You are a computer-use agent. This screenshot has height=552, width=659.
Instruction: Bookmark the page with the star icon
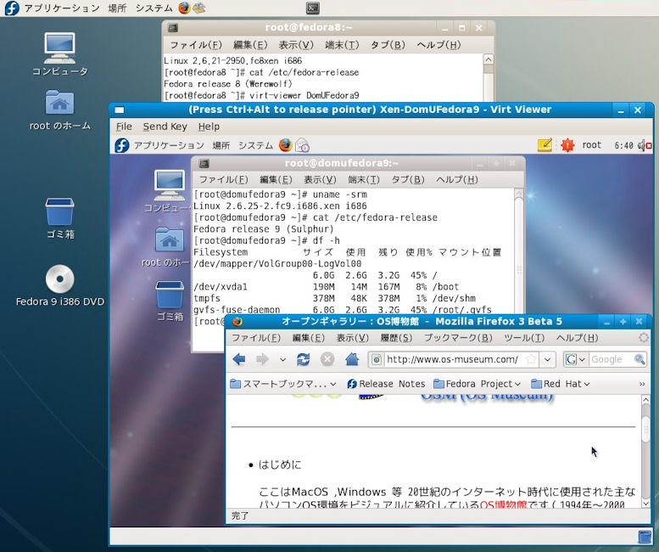(x=531, y=359)
